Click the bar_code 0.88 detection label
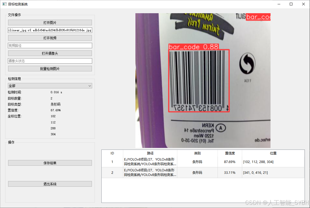 click(x=194, y=47)
